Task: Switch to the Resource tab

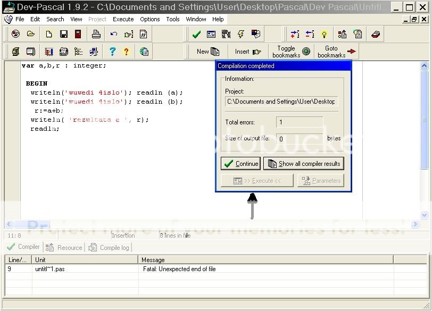Action: [64, 247]
